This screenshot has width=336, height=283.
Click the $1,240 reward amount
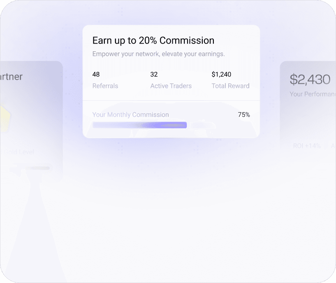tap(221, 74)
